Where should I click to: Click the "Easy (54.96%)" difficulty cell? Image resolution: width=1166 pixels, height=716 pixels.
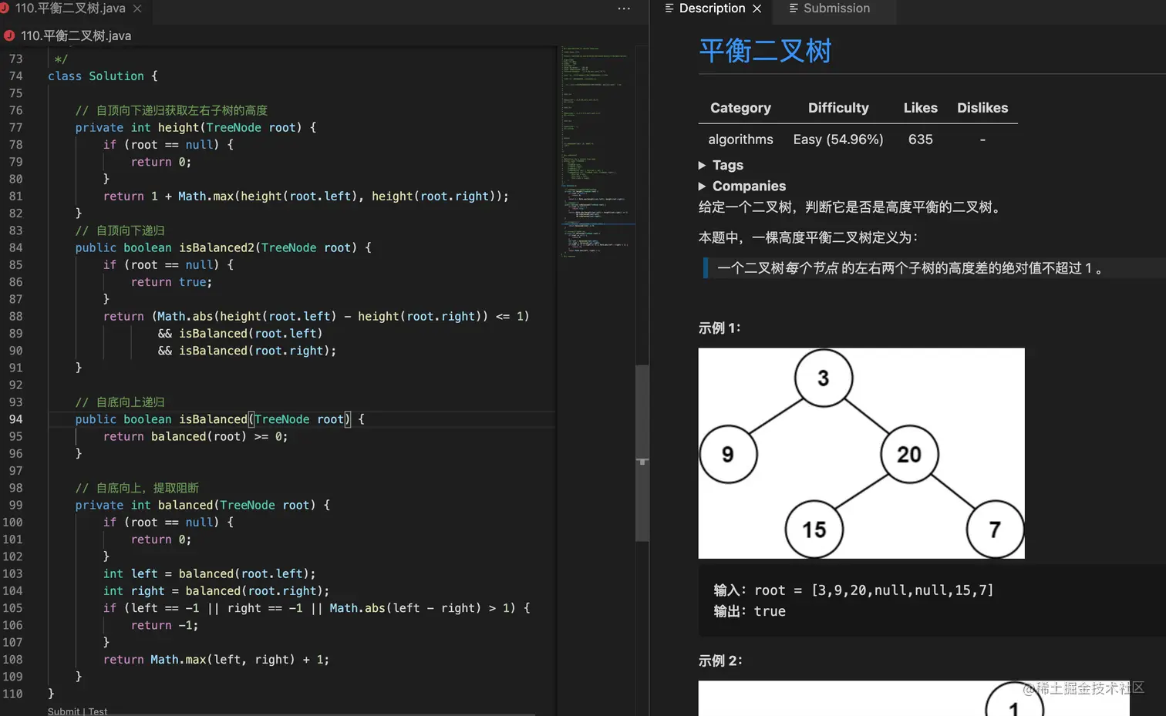(x=838, y=140)
